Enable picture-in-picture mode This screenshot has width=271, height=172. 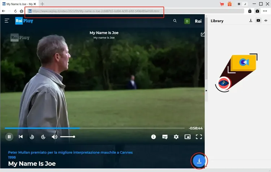pyautogui.click(x=187, y=137)
